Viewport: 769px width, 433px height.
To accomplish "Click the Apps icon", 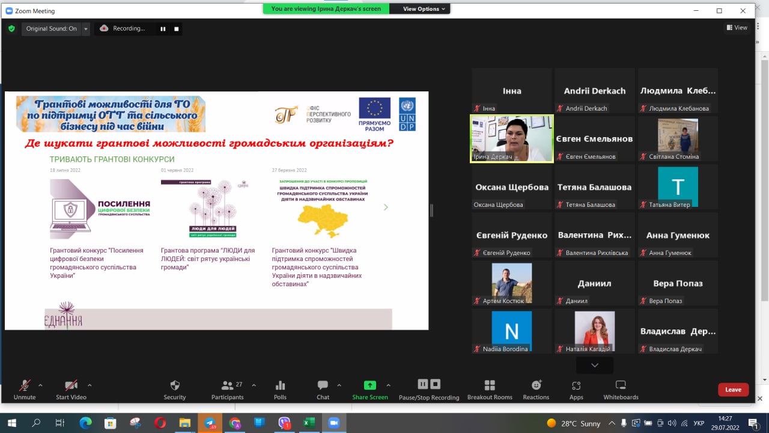I will pyautogui.click(x=576, y=389).
